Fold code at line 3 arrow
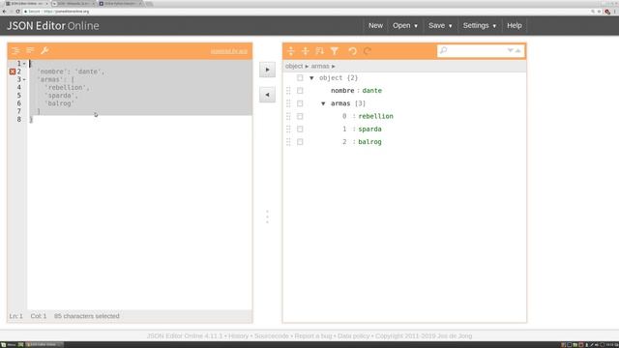The width and height of the screenshot is (619, 348). click(24, 79)
